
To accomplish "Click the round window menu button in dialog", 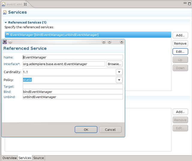I will click(x=10, y=42).
